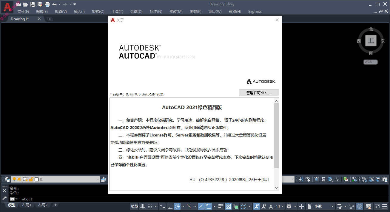The height and width of the screenshot is (212, 390).
Task: Open the status bar customization menu
Action: pyautogui.click(x=385, y=206)
